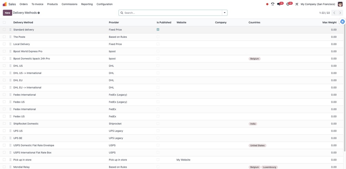346x169 pixels.
Task: Open the To Invoice menu
Action: [x=37, y=4]
